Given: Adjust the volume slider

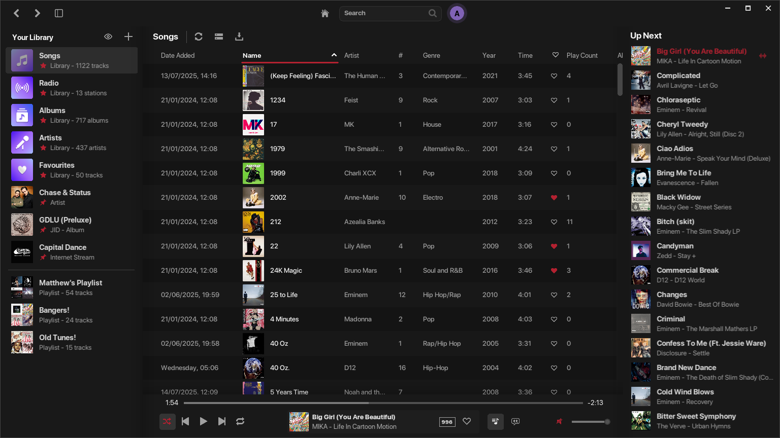Looking at the screenshot, I should 590,422.
